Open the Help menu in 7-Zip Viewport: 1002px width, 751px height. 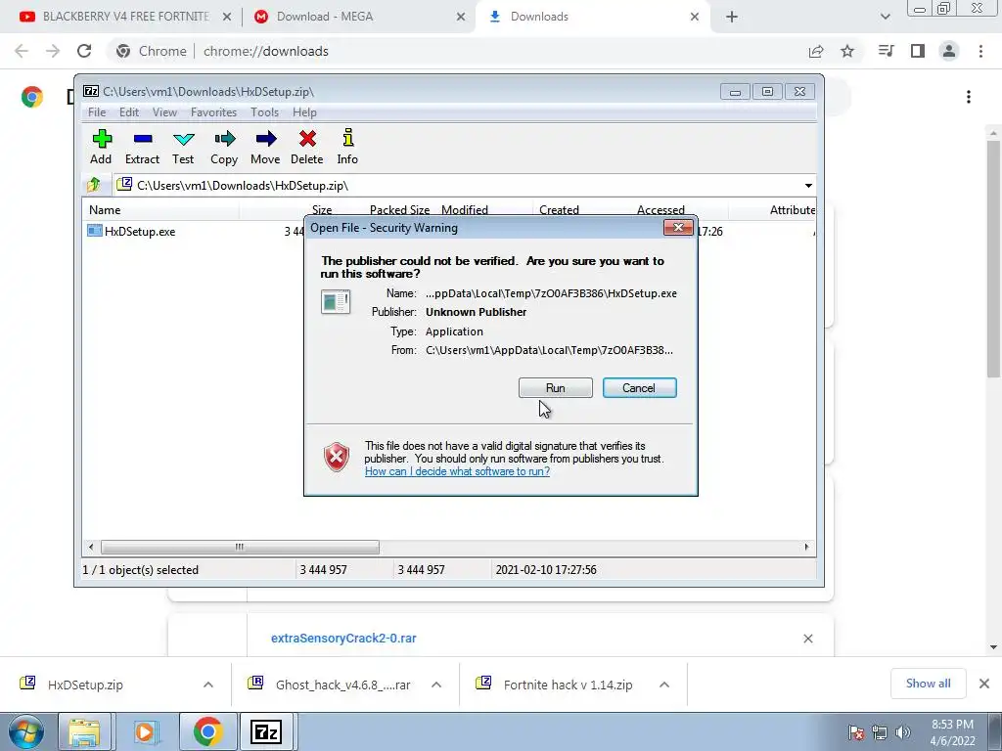click(x=305, y=112)
